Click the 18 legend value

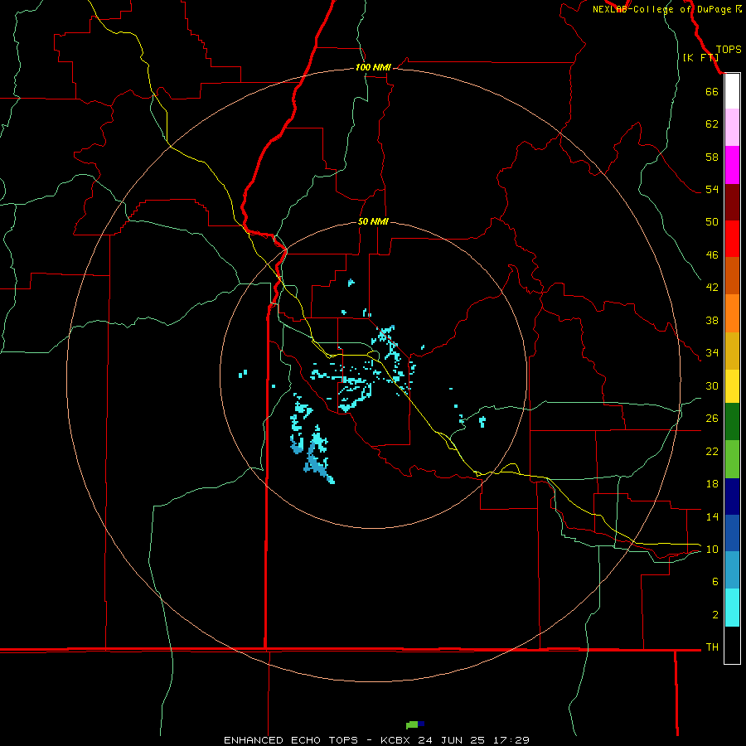pos(712,484)
